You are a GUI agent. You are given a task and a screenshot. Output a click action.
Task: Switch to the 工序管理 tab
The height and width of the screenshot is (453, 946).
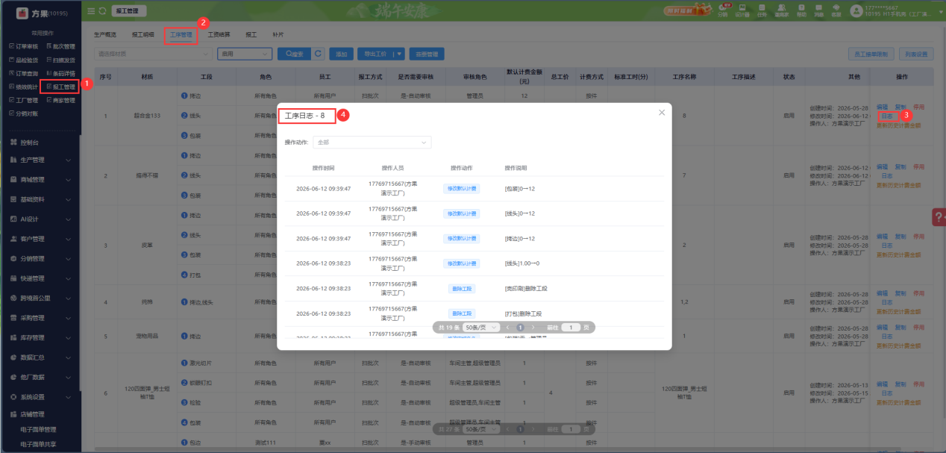(181, 34)
